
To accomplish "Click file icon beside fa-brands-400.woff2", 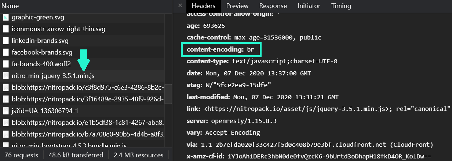I will tap(6, 64).
